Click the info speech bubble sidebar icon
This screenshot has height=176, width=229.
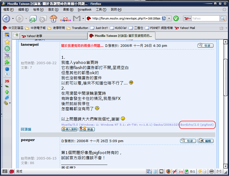pos(7,74)
